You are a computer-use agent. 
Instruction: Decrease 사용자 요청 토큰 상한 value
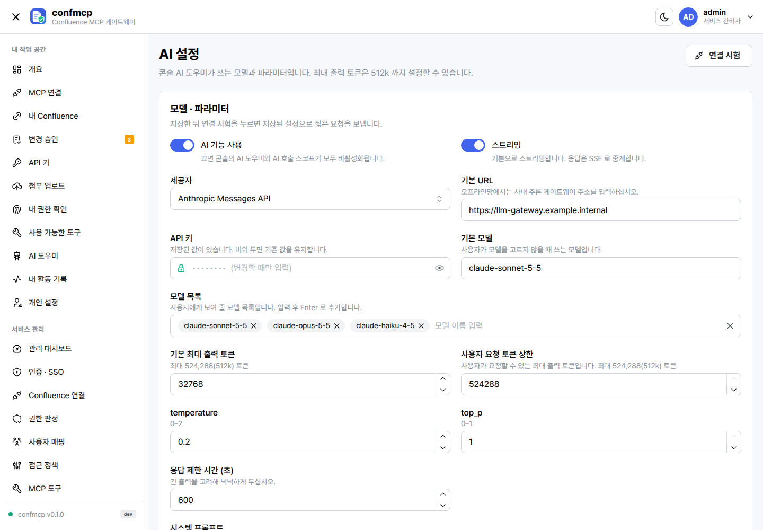[x=734, y=390]
